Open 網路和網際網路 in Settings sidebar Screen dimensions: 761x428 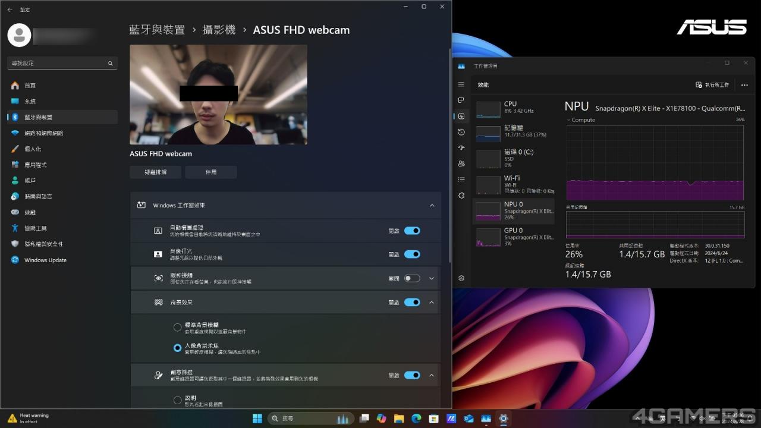click(62, 133)
